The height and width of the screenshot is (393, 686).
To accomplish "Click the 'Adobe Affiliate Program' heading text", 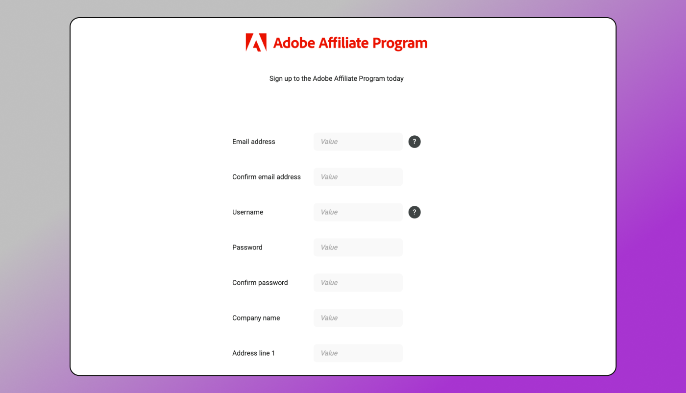I will tap(350, 43).
